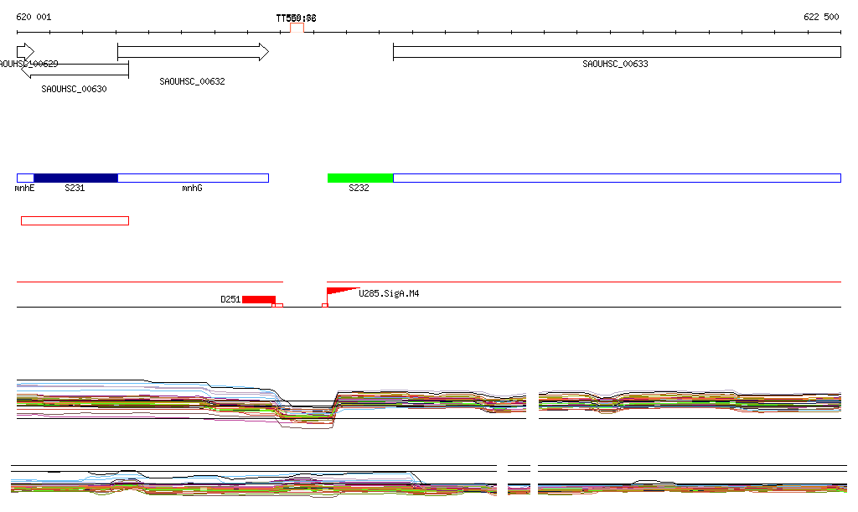Click the dark blue S231 segment
Screen dimensions: 858x512
[x=75, y=178]
